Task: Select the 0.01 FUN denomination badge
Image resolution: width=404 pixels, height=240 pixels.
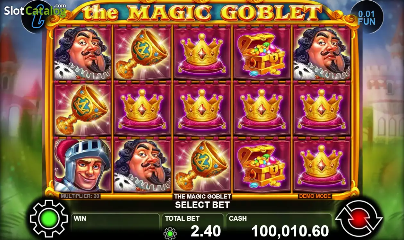Action: pos(367,18)
